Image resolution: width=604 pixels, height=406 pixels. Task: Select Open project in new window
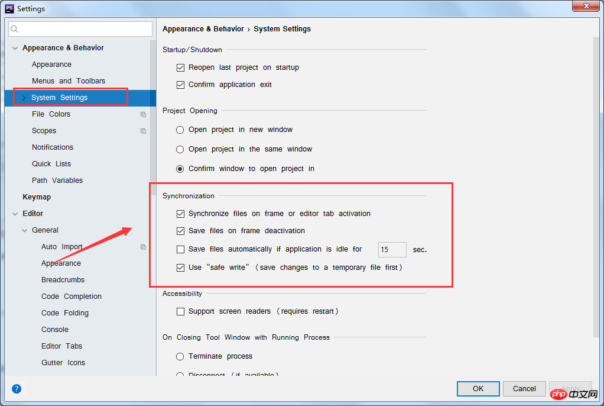180,130
